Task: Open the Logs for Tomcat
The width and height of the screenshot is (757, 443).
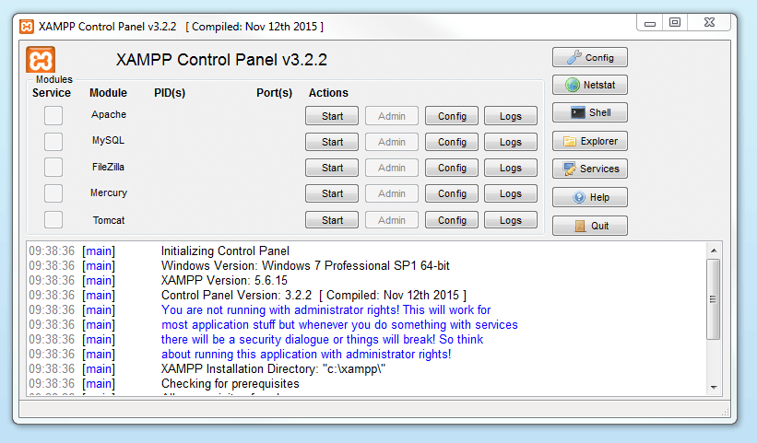Action: [x=510, y=221]
